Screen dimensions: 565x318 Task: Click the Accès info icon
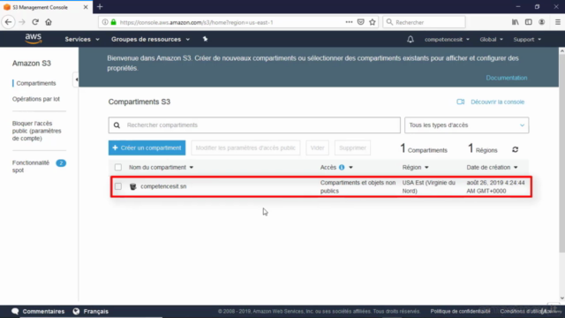[x=342, y=167]
